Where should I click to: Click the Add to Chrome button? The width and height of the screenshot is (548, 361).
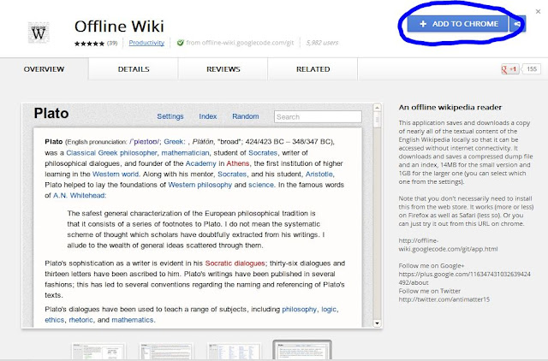pyautogui.click(x=458, y=24)
